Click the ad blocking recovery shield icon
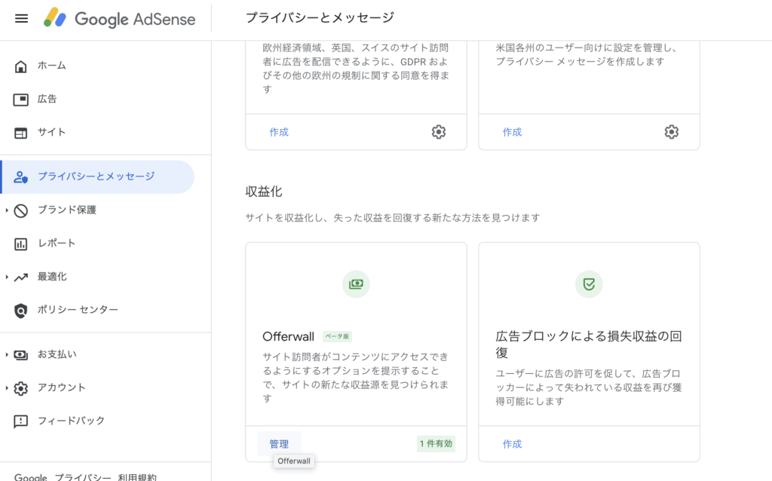The width and height of the screenshot is (772, 481). [589, 284]
